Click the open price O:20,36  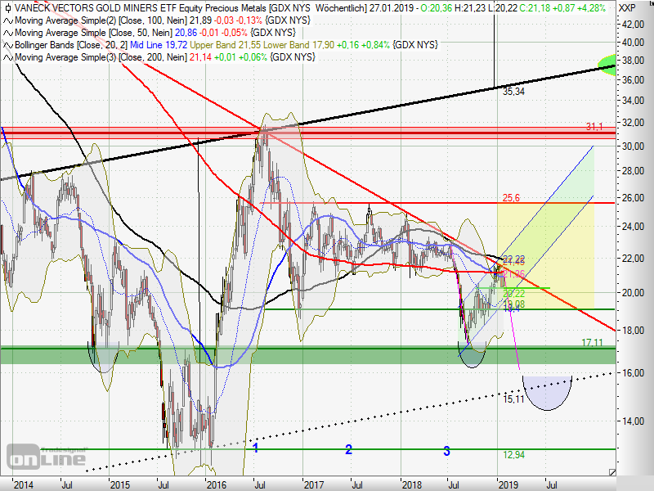coord(438,8)
